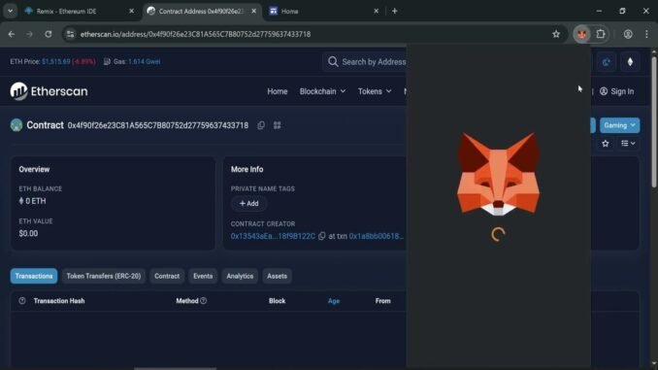Click the From column header
Screen dimensions: 658x370
click(x=382, y=301)
